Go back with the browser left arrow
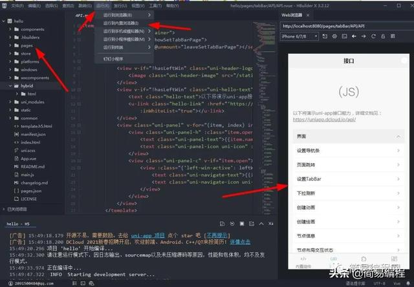This screenshot has height=287, width=414. pyautogui.click(x=354, y=36)
